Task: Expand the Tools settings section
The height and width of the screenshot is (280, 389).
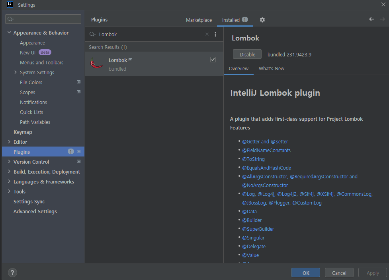Action: pos(9,191)
